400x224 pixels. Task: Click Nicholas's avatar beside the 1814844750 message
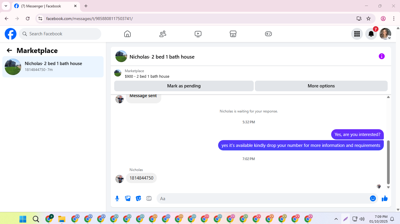click(x=119, y=179)
